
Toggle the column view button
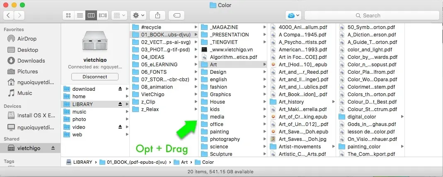point(91,15)
